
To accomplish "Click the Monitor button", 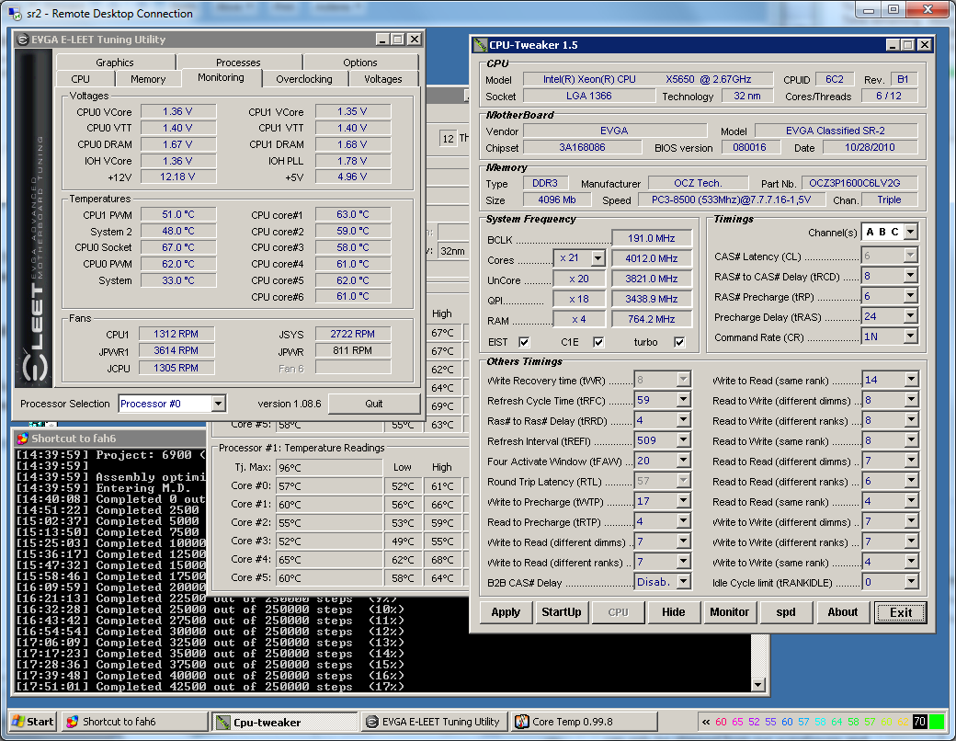I will pyautogui.click(x=730, y=612).
